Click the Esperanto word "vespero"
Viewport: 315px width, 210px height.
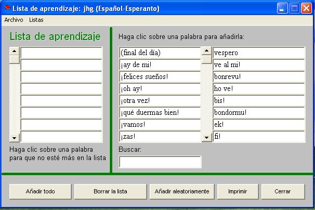[x=259, y=53]
